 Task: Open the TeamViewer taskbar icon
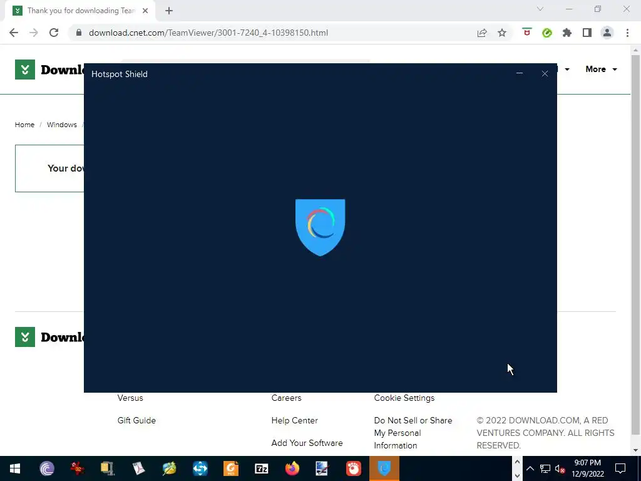click(x=200, y=468)
